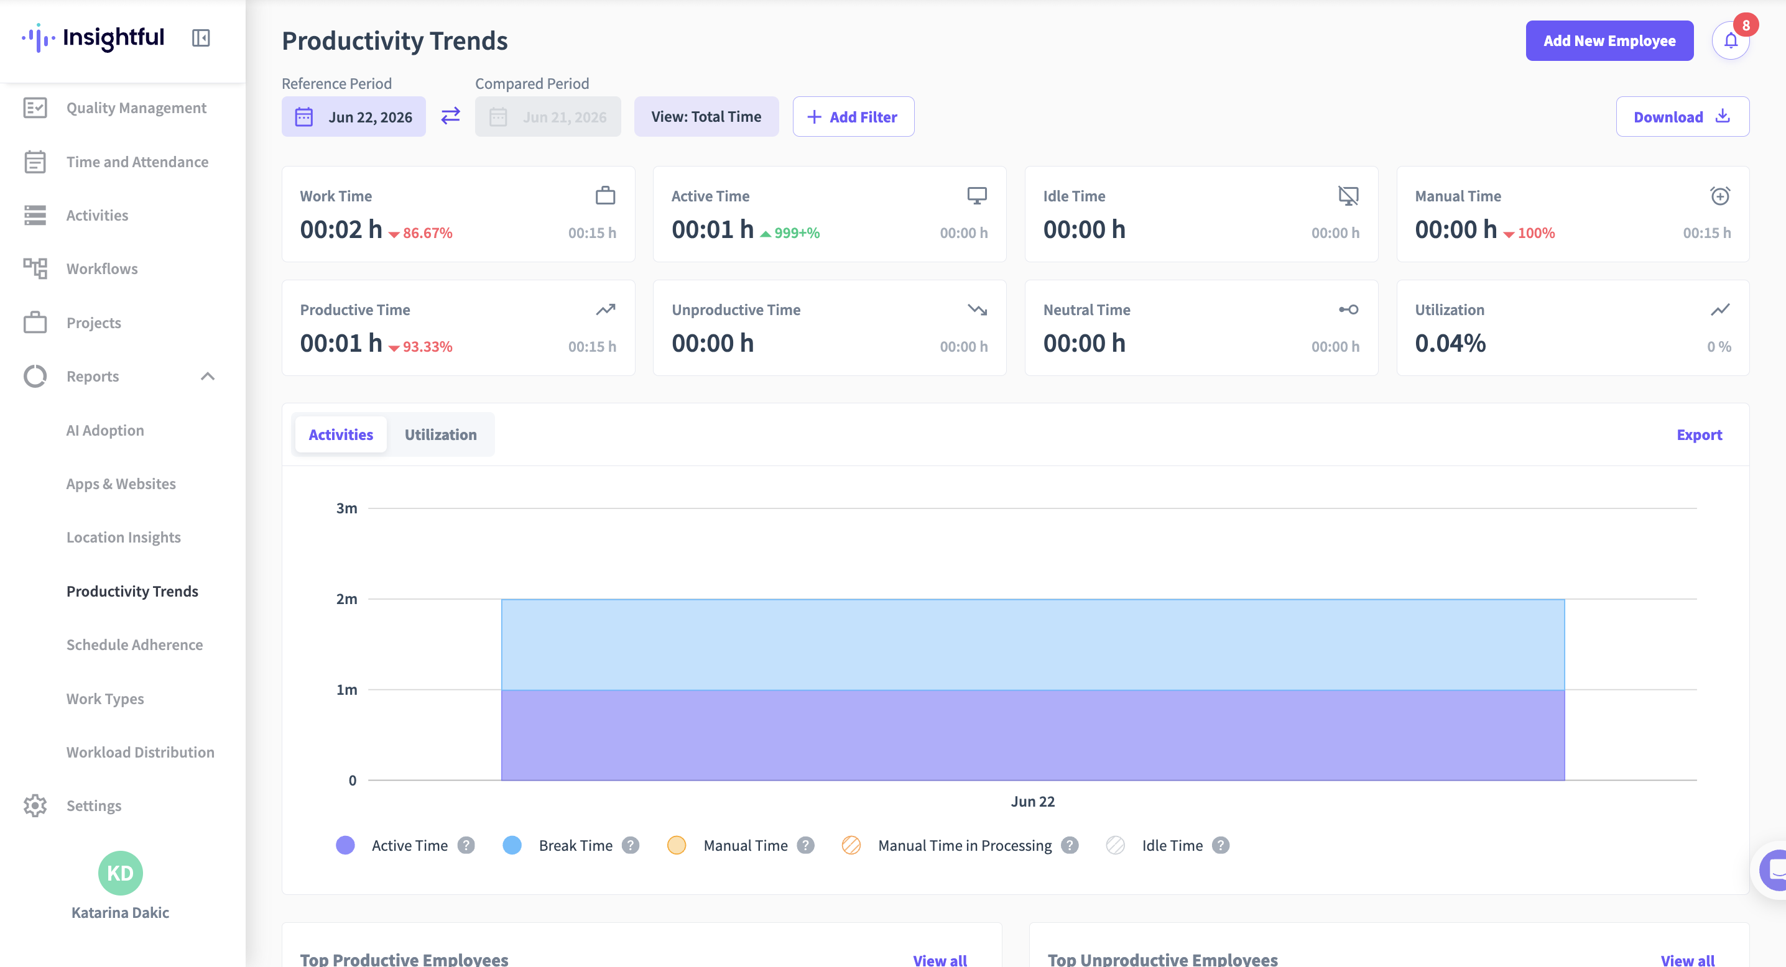Open Workload Distribution report
This screenshot has height=967, width=1786.
[x=140, y=751]
